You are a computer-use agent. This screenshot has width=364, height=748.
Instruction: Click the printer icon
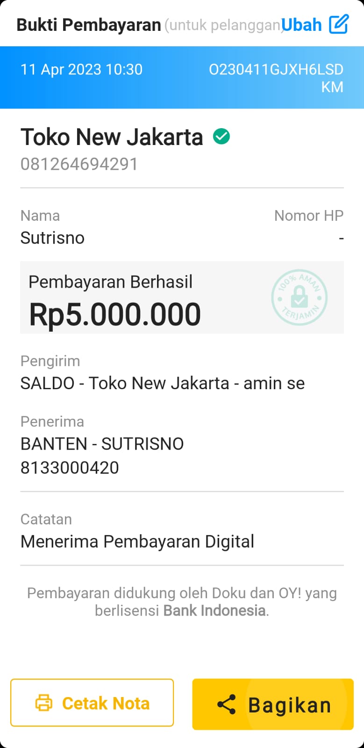pos(44,703)
